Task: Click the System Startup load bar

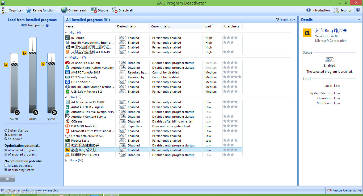Action: coord(14,83)
